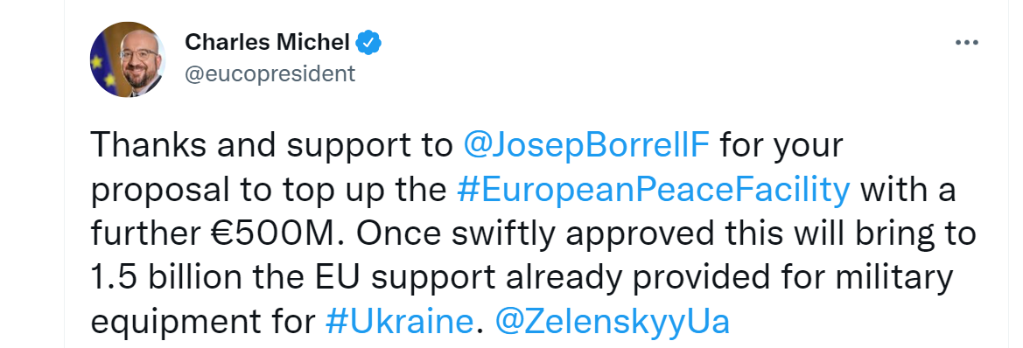Open the @ZelenskyyUa mention

[613, 322]
